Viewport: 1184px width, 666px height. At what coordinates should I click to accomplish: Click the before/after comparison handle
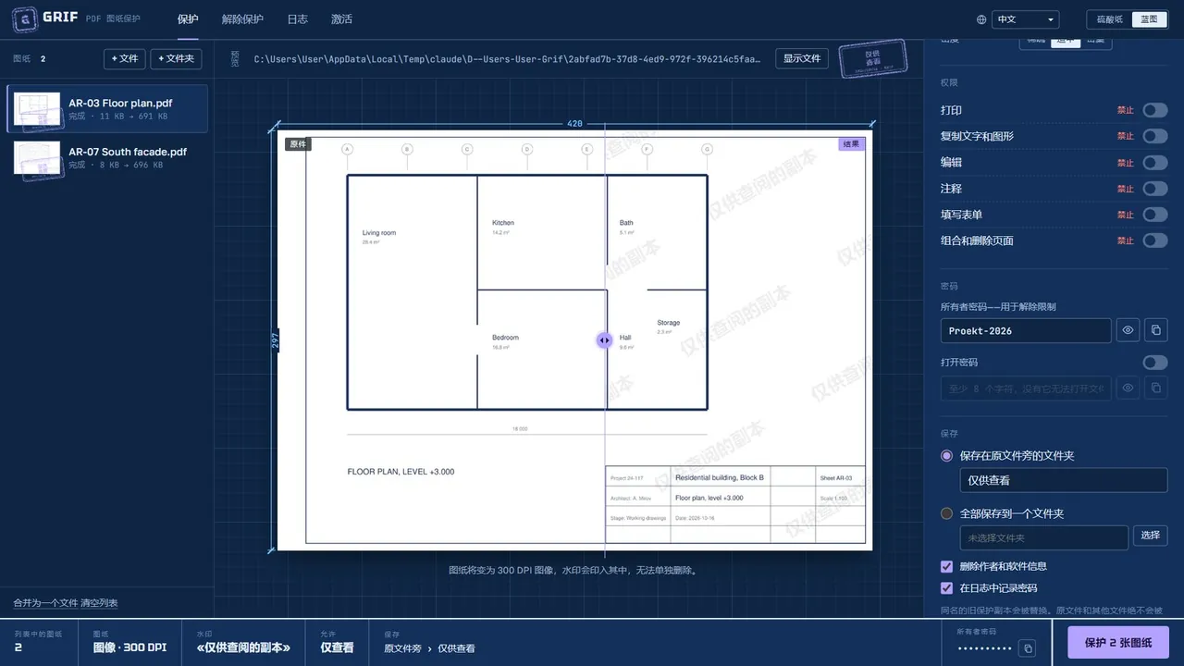point(604,340)
